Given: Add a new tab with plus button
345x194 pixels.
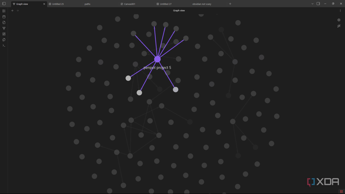Looking at the screenshot, I should 230,4.
